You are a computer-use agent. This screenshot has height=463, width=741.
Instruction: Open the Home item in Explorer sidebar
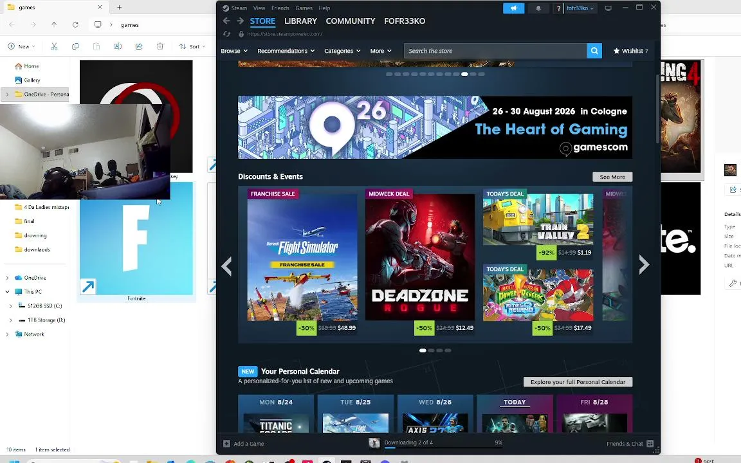point(31,66)
